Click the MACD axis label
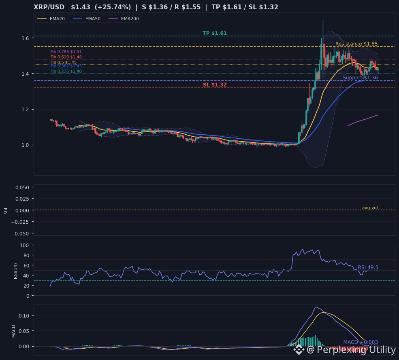Screen dimensions: 399x360 [x=13, y=331]
